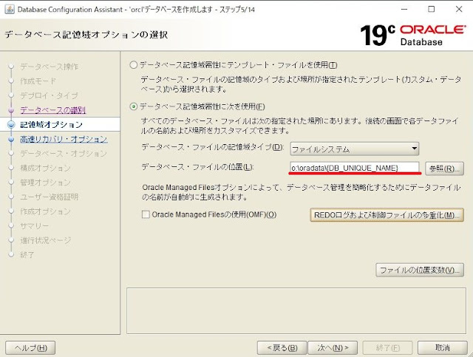Viewport: 473px width, 357px height.
Task: Click the デプロイ・タイプ step
Action: [x=50, y=95]
